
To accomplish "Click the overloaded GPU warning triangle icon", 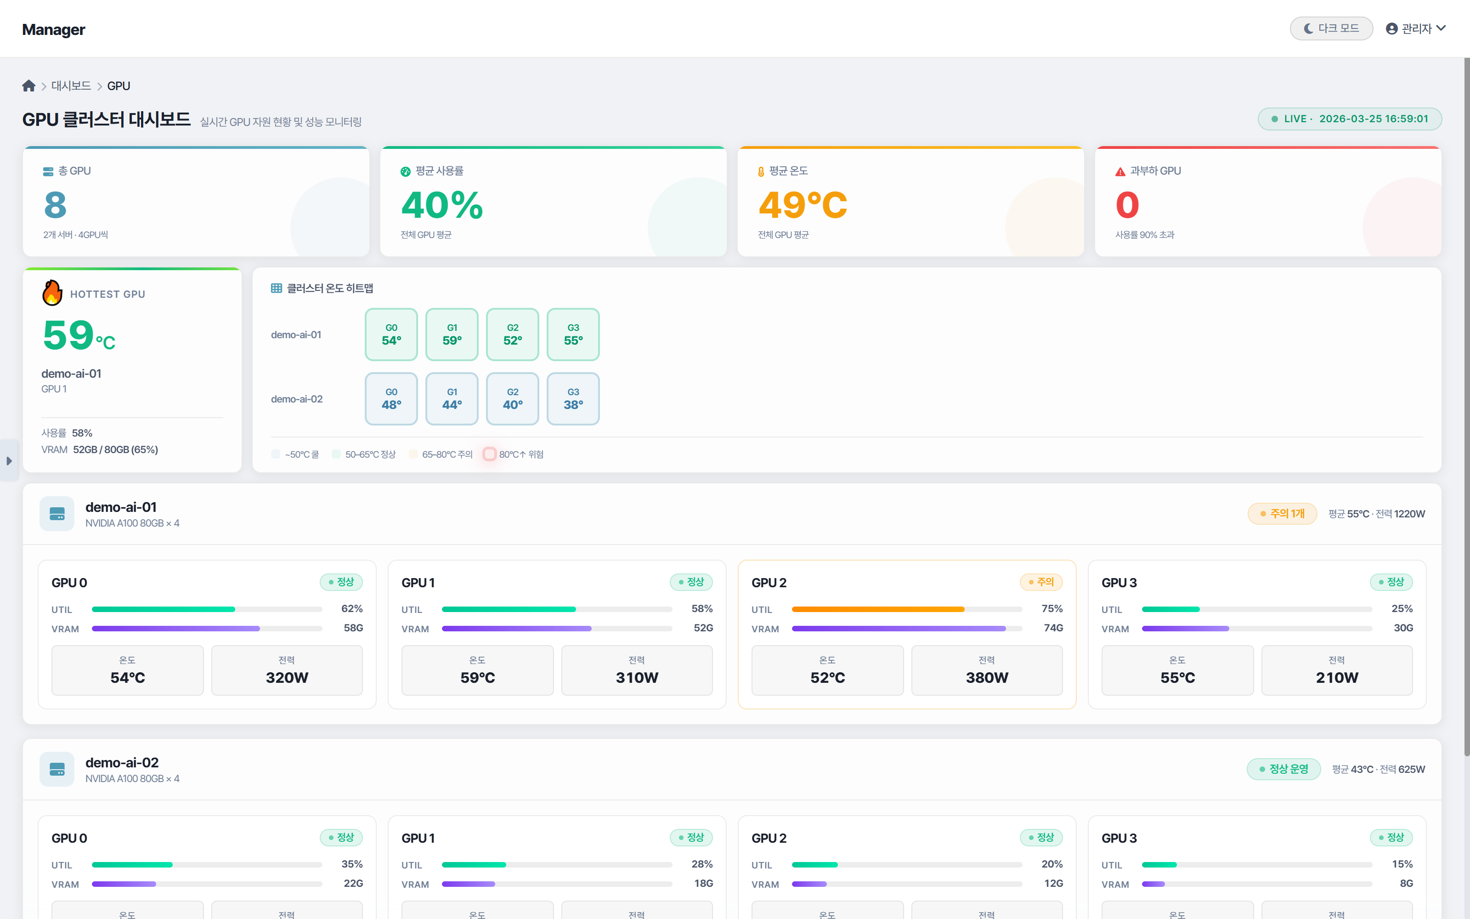I will [x=1120, y=171].
